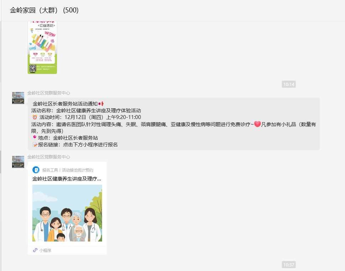Click the alarm clock emoji before 活动时间
Image resolution: width=345 pixels, height=271 pixels.
pyautogui.click(x=35, y=117)
